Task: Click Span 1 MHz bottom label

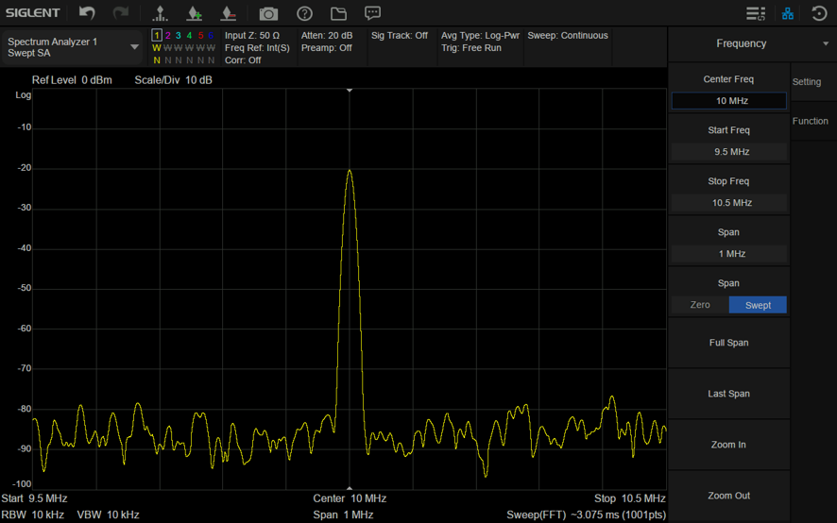Action: (343, 515)
